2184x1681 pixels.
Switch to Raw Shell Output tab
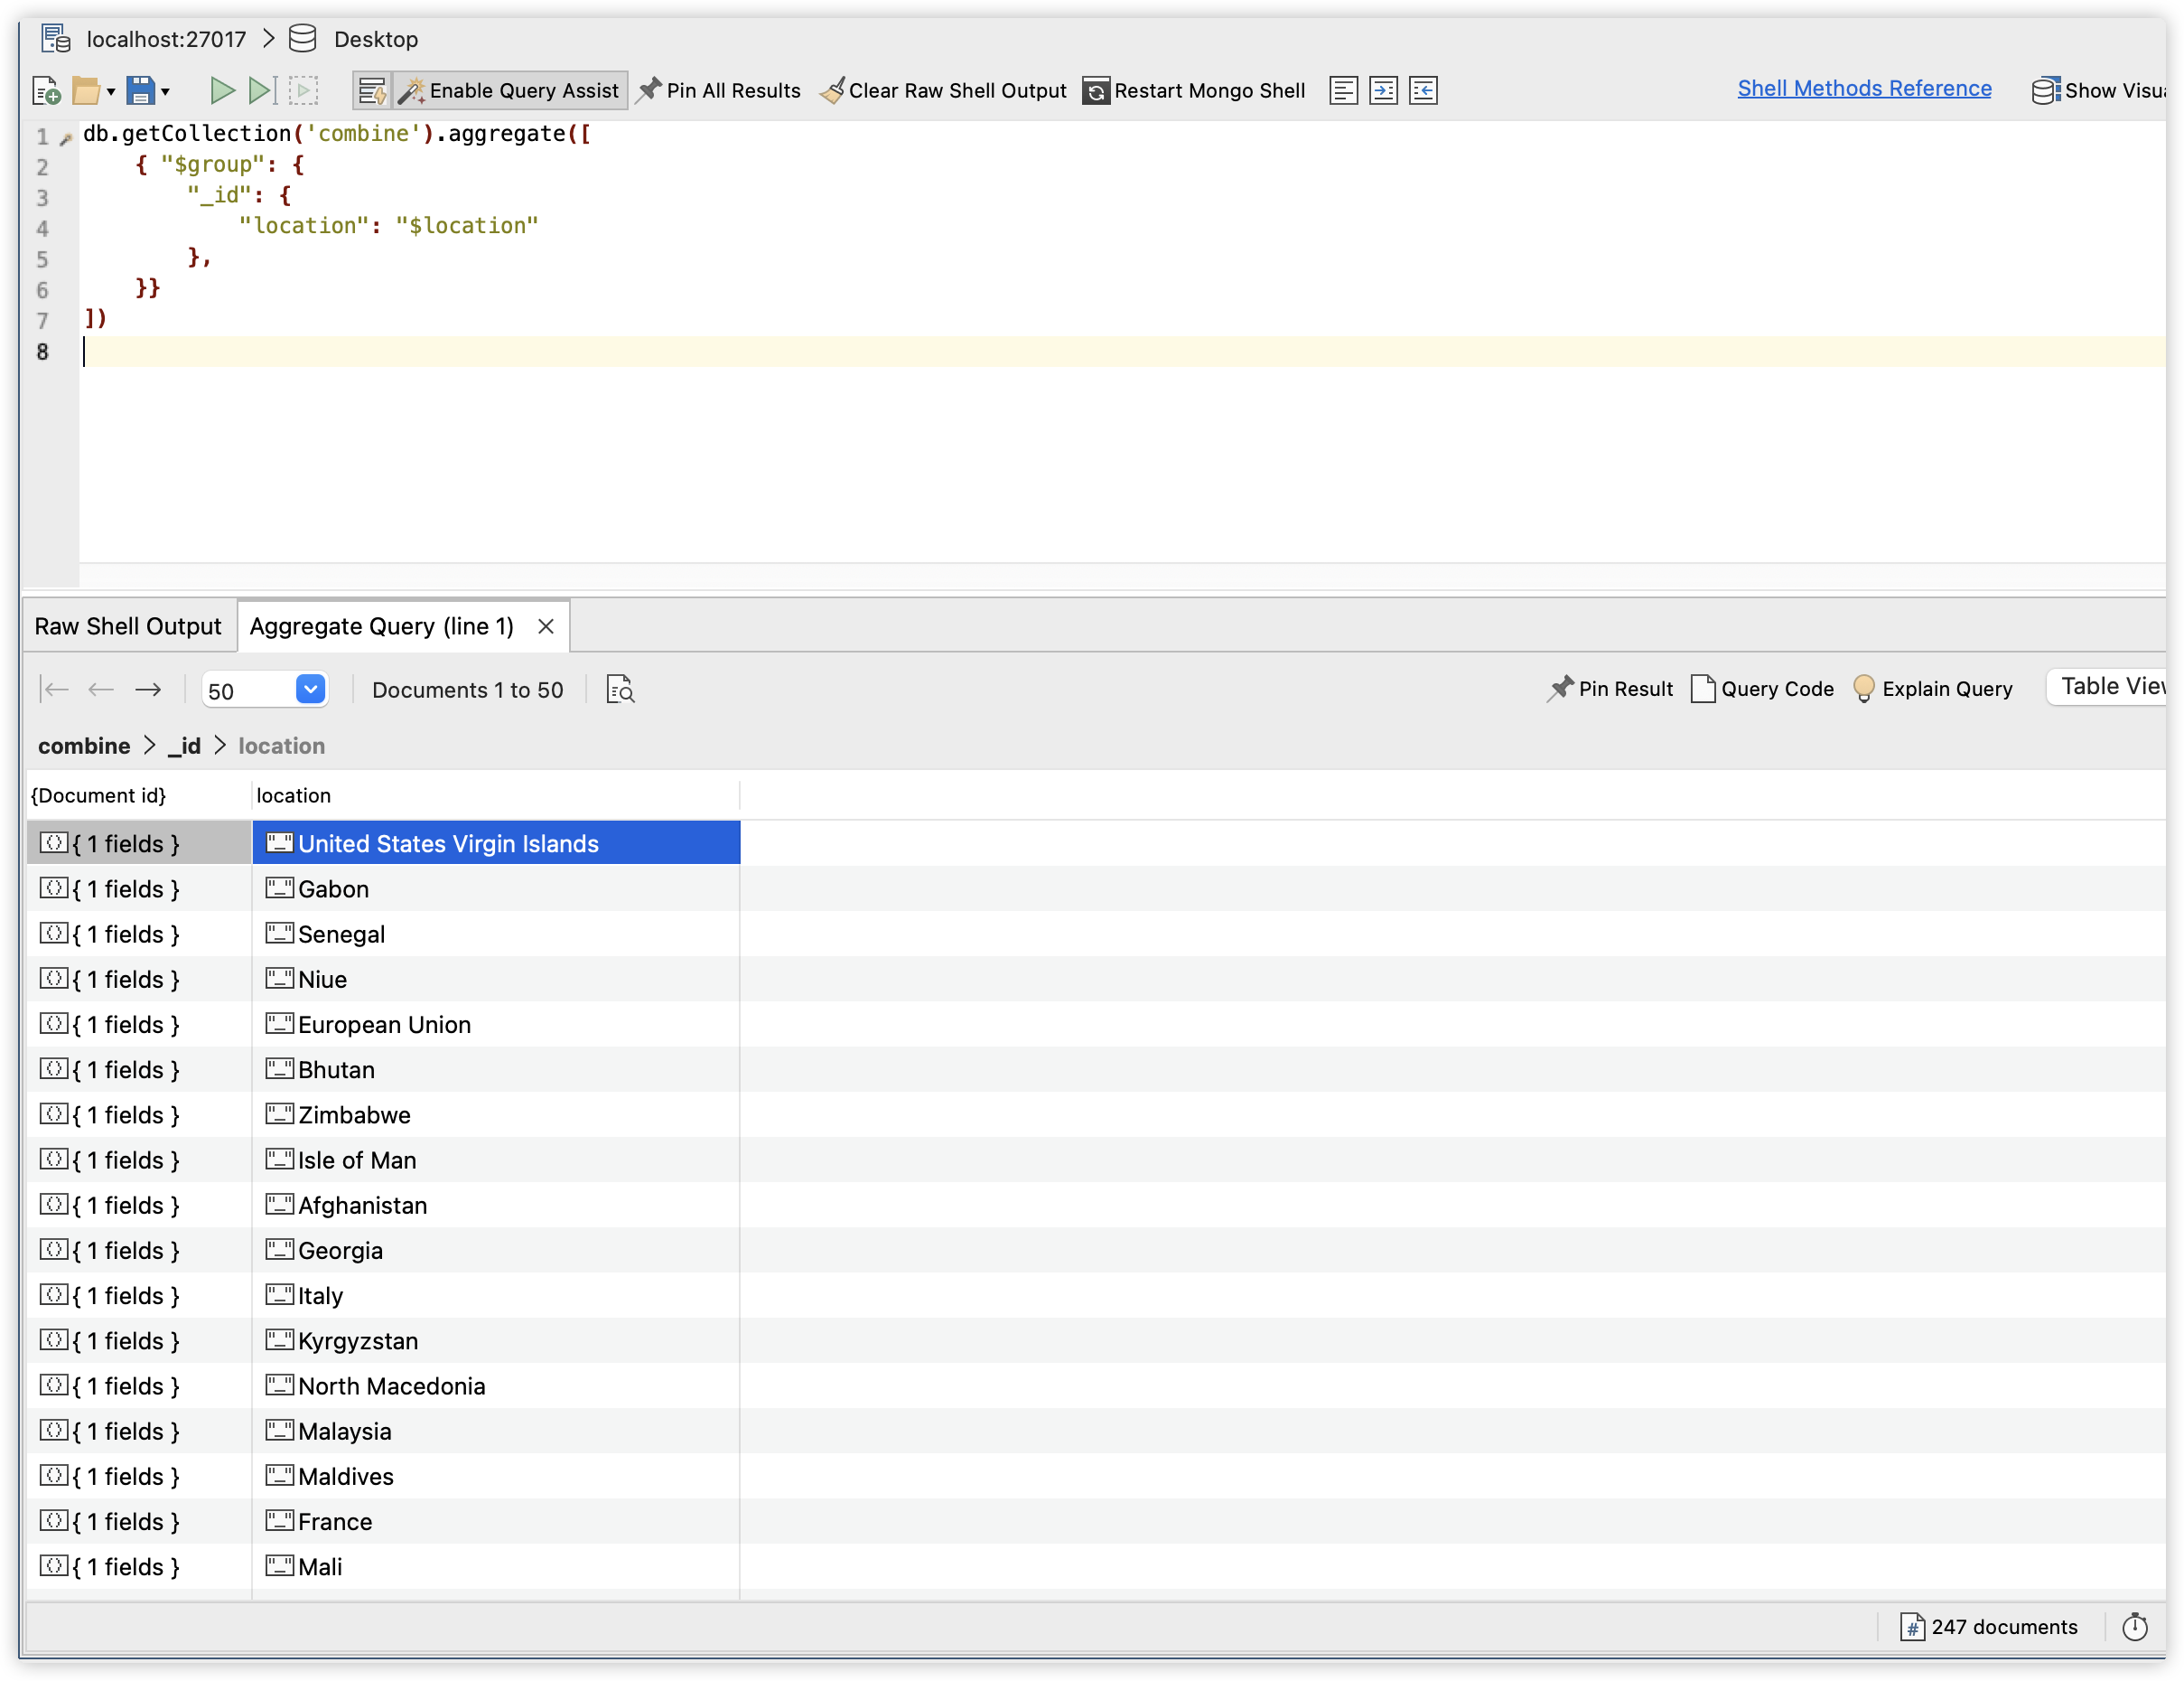[x=128, y=626]
